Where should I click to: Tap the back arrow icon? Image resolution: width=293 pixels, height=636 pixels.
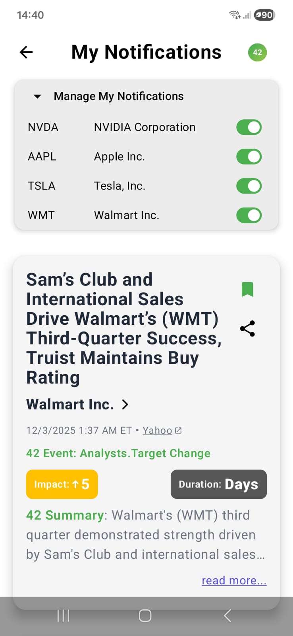click(26, 52)
